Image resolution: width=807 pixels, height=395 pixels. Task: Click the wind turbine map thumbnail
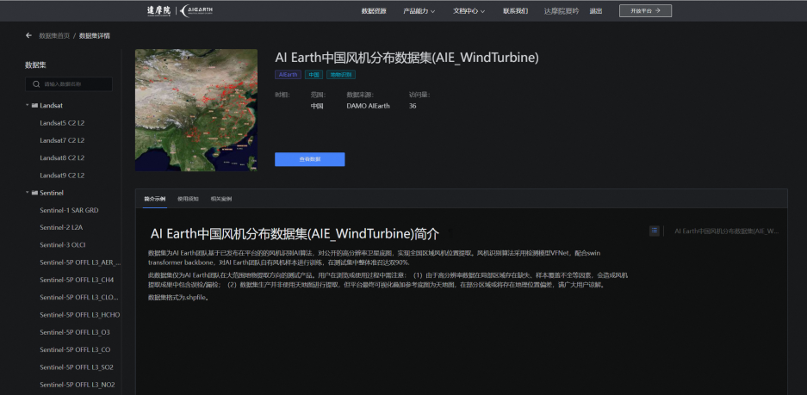pos(196,110)
